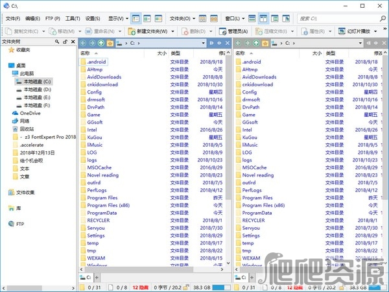Screen dimensions: 389x292
Task: Expand arrow next to 新建文件夹(W)
Action: (x=172, y=32)
